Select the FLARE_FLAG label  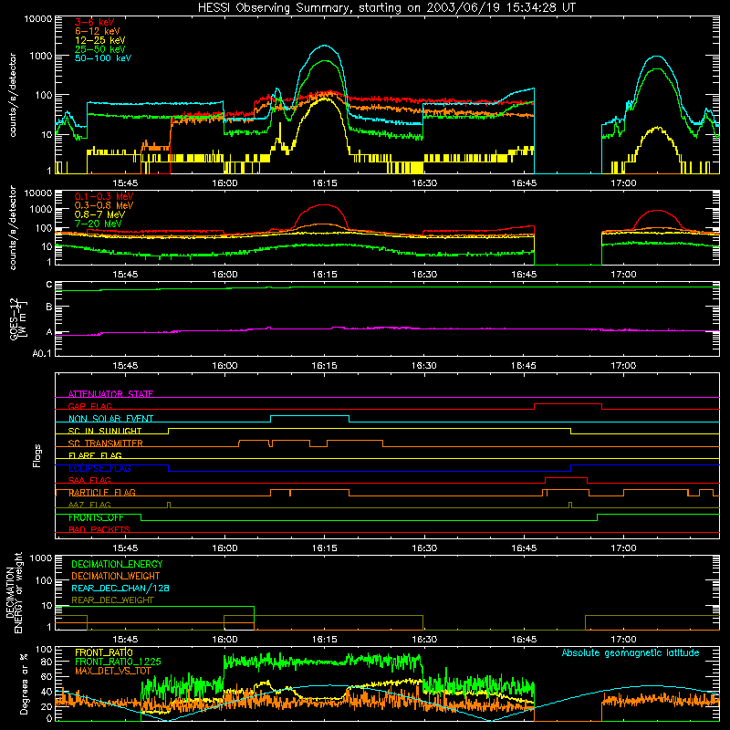click(x=95, y=455)
